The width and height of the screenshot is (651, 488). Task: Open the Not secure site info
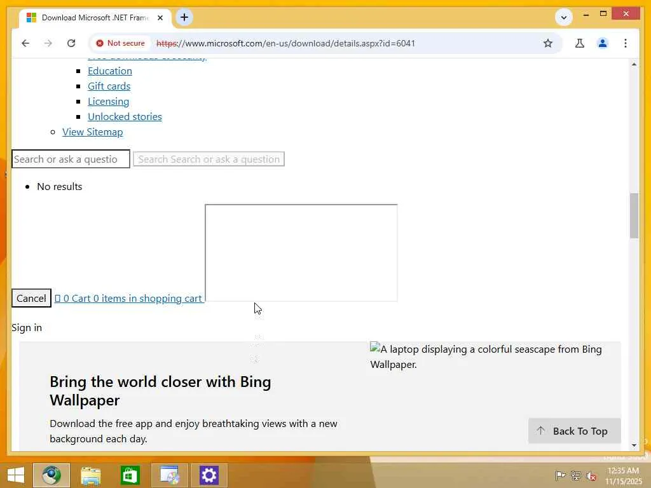(120, 43)
